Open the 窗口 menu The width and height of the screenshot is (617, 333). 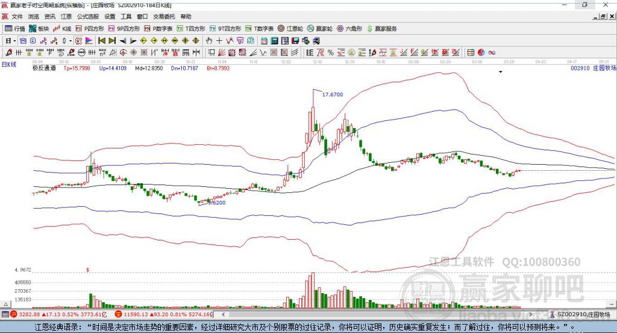[x=142, y=16]
